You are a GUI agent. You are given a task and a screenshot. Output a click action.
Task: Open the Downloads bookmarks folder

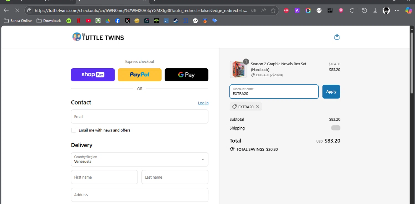click(49, 21)
